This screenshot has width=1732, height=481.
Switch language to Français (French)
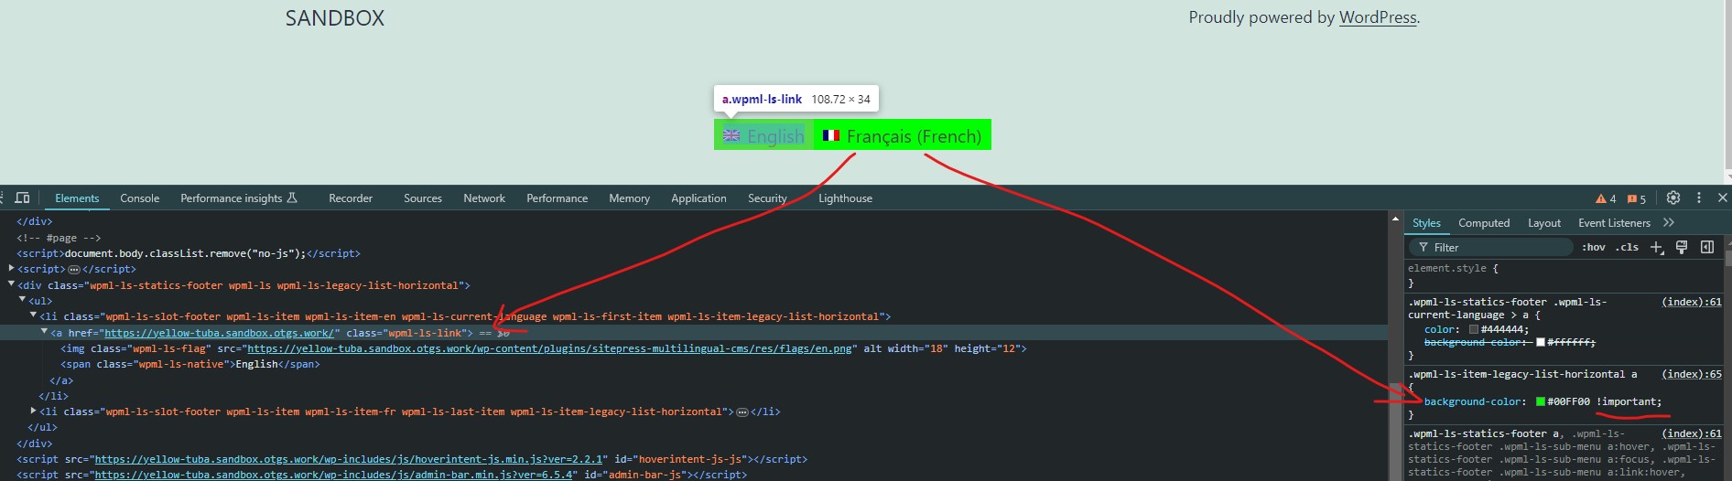[x=902, y=135]
